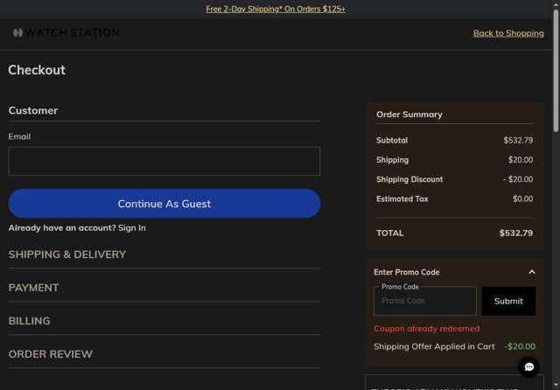Image resolution: width=560 pixels, height=390 pixels.
Task: Click the Free 2-Day Shipping banner link
Action: pos(276,9)
